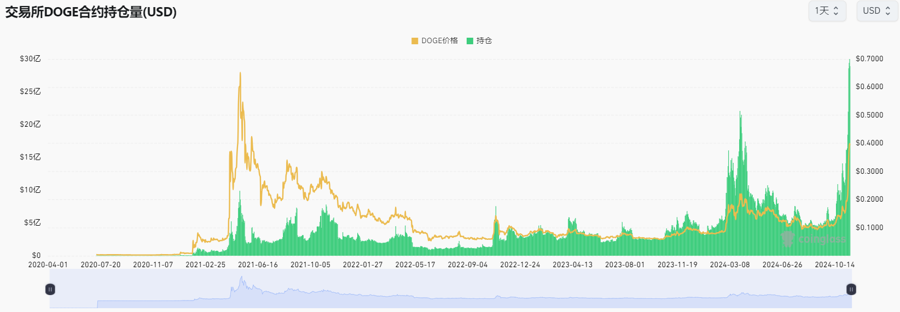The height and width of the screenshot is (312, 900).
Task: Click the 2021 DOGE price peak
Action: pos(240,73)
